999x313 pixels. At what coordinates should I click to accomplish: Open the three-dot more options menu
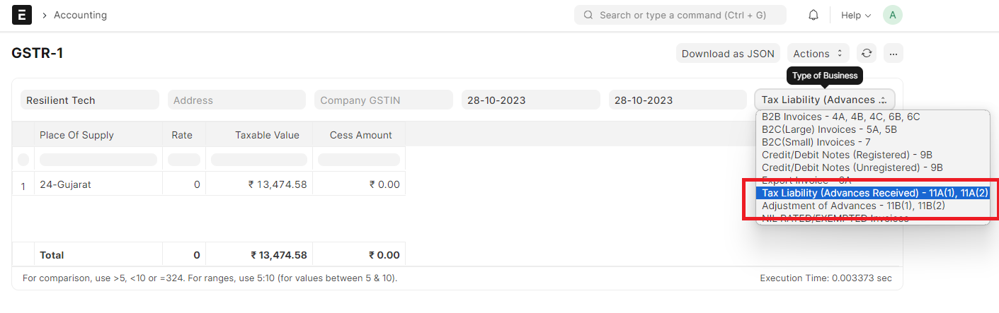coord(893,53)
